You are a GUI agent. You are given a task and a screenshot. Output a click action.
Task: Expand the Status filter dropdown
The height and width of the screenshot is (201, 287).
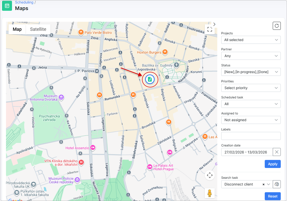[251, 72]
